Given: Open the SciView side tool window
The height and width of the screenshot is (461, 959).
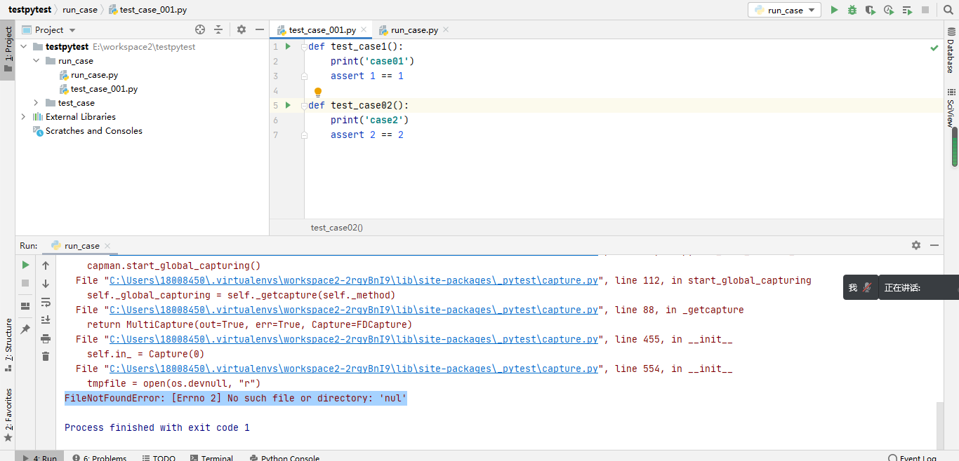Looking at the screenshot, I should [951, 107].
